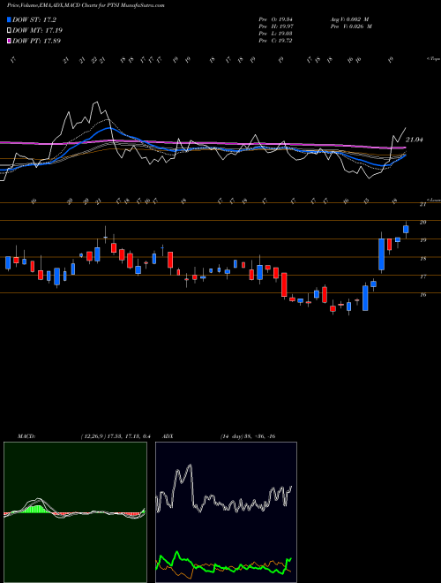The height and width of the screenshot is (583, 441).
Task: Click the 'MACD:' panel label
Action: click(26, 436)
